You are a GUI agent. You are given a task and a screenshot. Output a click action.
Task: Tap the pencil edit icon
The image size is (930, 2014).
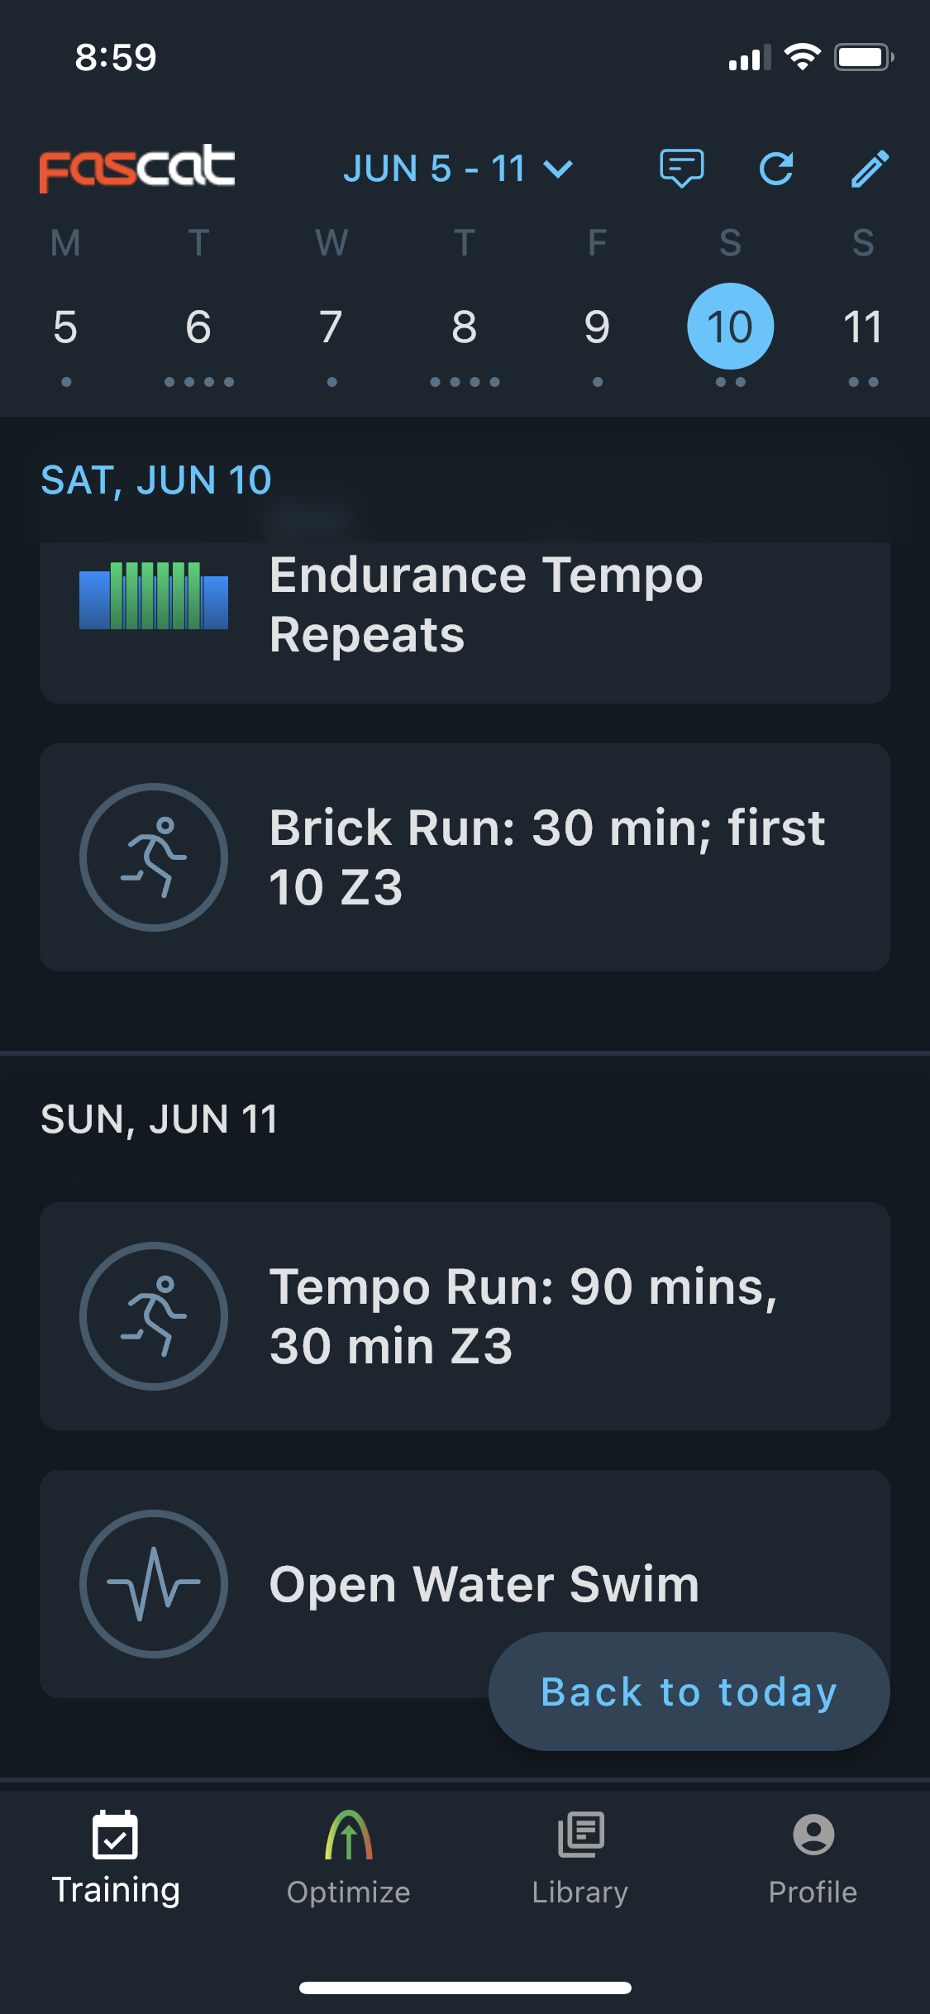pos(870,169)
